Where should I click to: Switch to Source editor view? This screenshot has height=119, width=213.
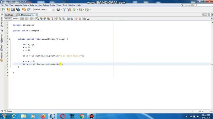8,19
